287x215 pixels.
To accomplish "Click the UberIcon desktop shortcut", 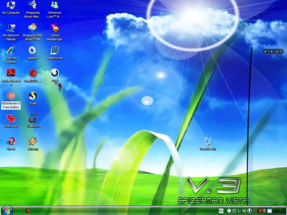I will click(x=33, y=121).
